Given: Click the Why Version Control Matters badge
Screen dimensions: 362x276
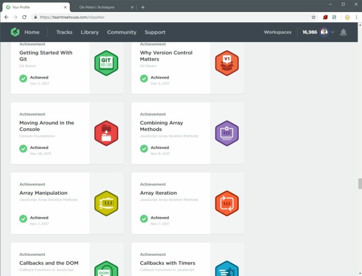Looking at the screenshot, I should coord(227,63).
